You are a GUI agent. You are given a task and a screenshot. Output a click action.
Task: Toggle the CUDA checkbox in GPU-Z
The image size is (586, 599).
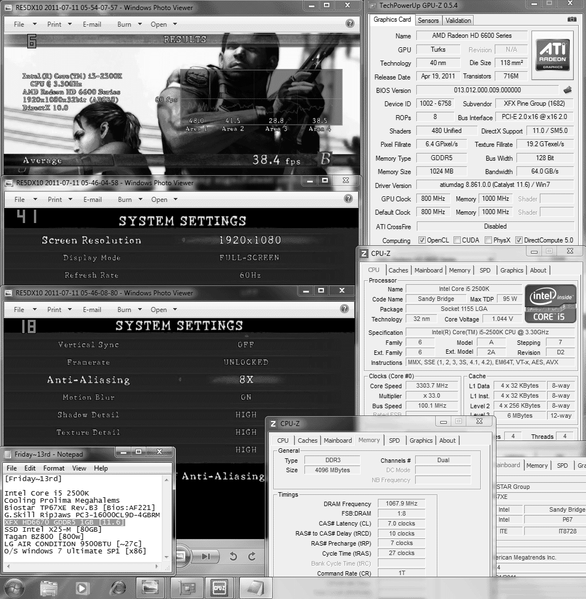pos(457,240)
